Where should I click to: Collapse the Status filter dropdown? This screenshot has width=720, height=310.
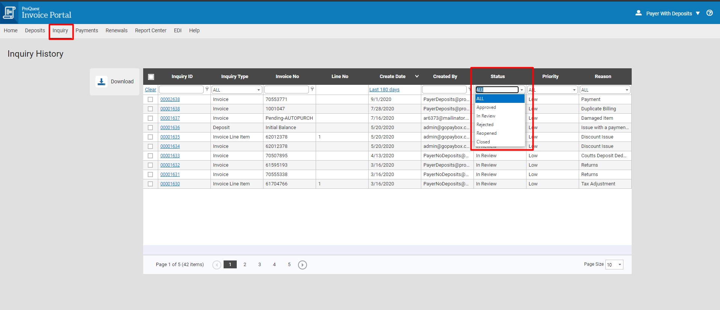click(522, 90)
